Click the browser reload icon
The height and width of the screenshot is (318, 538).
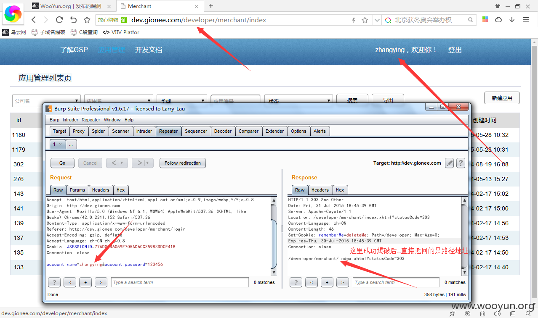coord(59,20)
